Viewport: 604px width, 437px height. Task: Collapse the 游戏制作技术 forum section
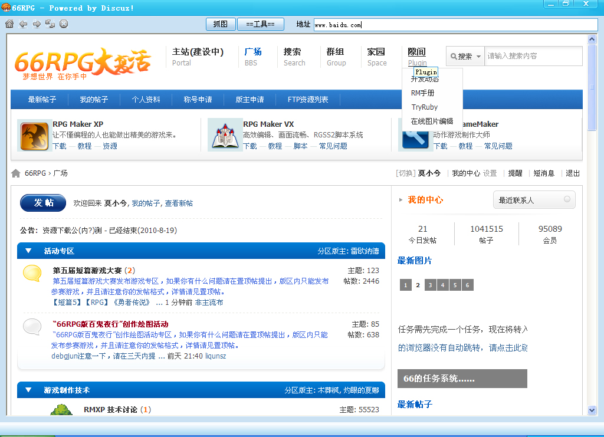click(x=28, y=390)
